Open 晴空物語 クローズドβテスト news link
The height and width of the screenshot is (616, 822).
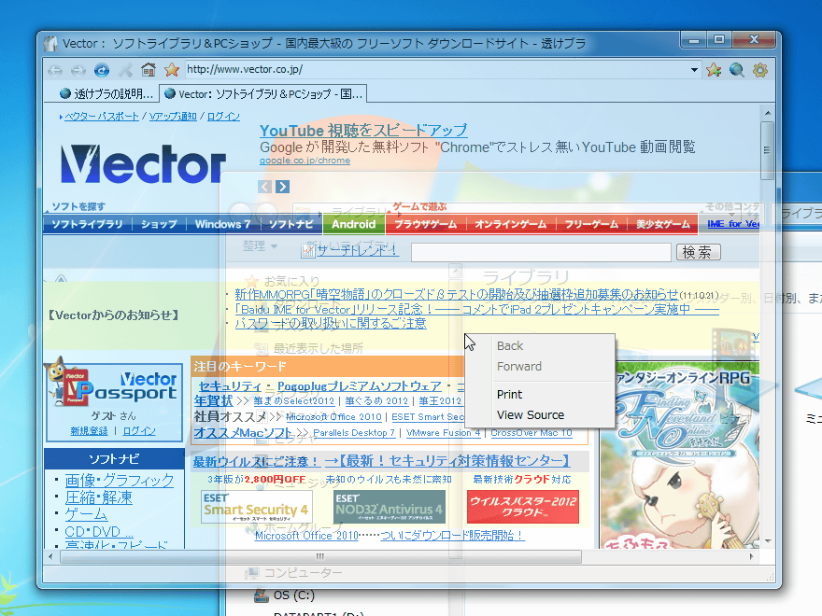click(457, 294)
